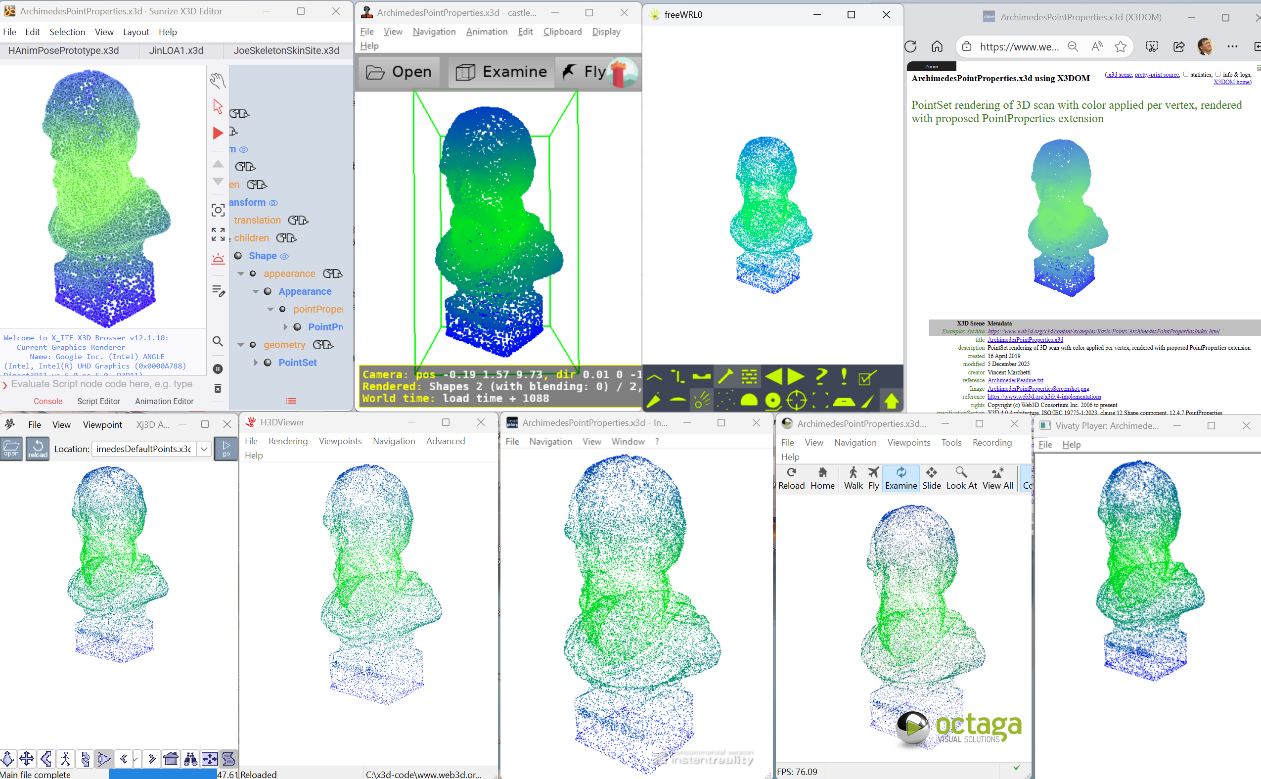This screenshot has height=779, width=1261.
Task: Select the hand pan tool in Sunrize
Action: (218, 80)
